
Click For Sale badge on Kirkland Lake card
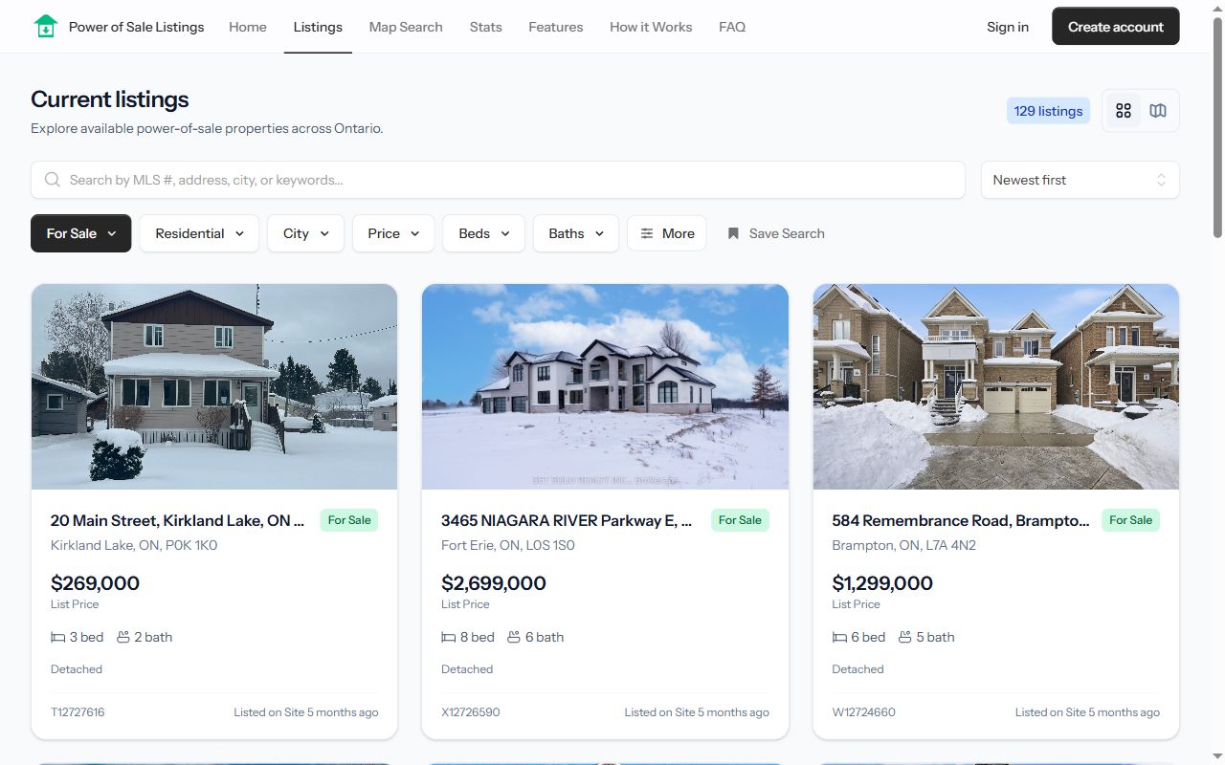pos(349,520)
